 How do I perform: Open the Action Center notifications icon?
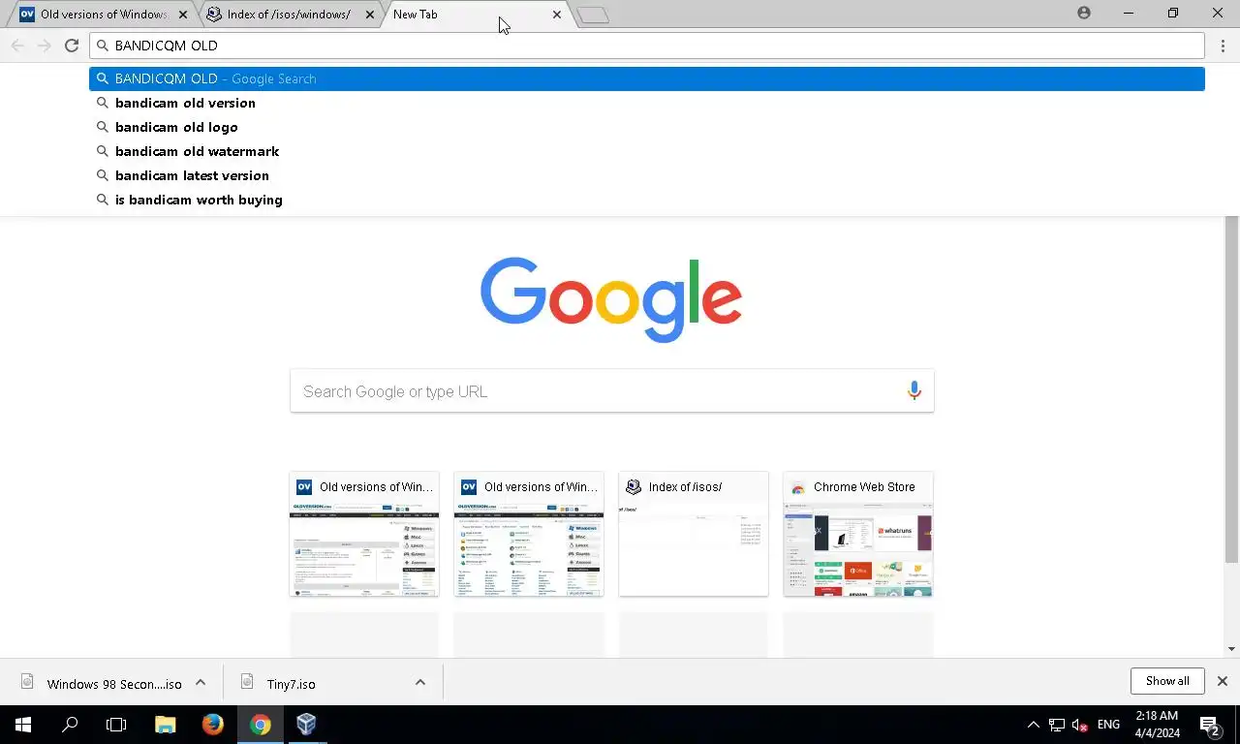[x=1209, y=725]
